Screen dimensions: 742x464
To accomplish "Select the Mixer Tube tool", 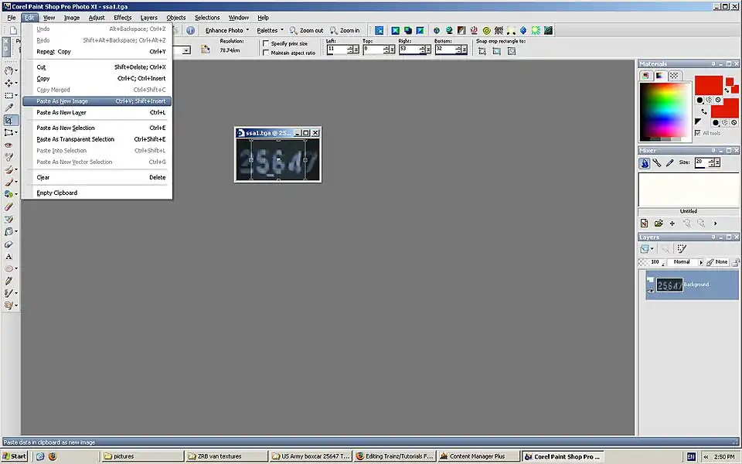I will tap(645, 163).
